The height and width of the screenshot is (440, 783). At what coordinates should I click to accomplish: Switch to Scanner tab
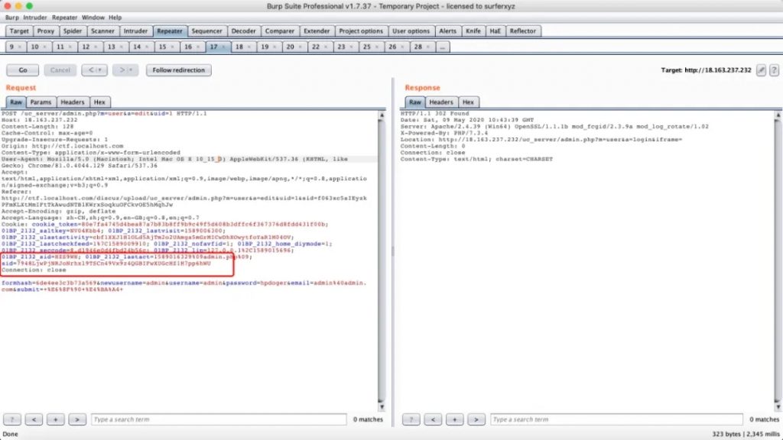pyautogui.click(x=102, y=31)
